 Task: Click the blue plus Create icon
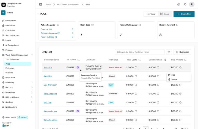pyautogui.click(x=3, y=13)
